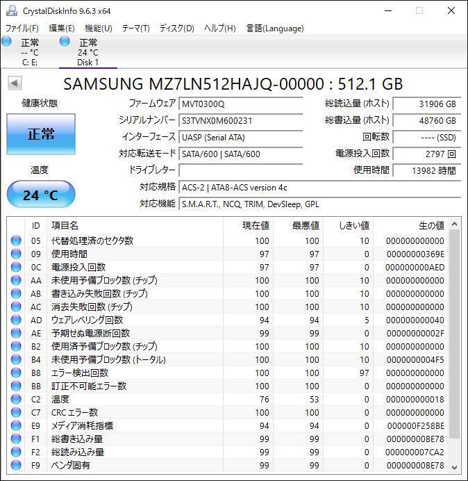Click the status orb of row AD
468x481 pixels.
tap(16, 320)
